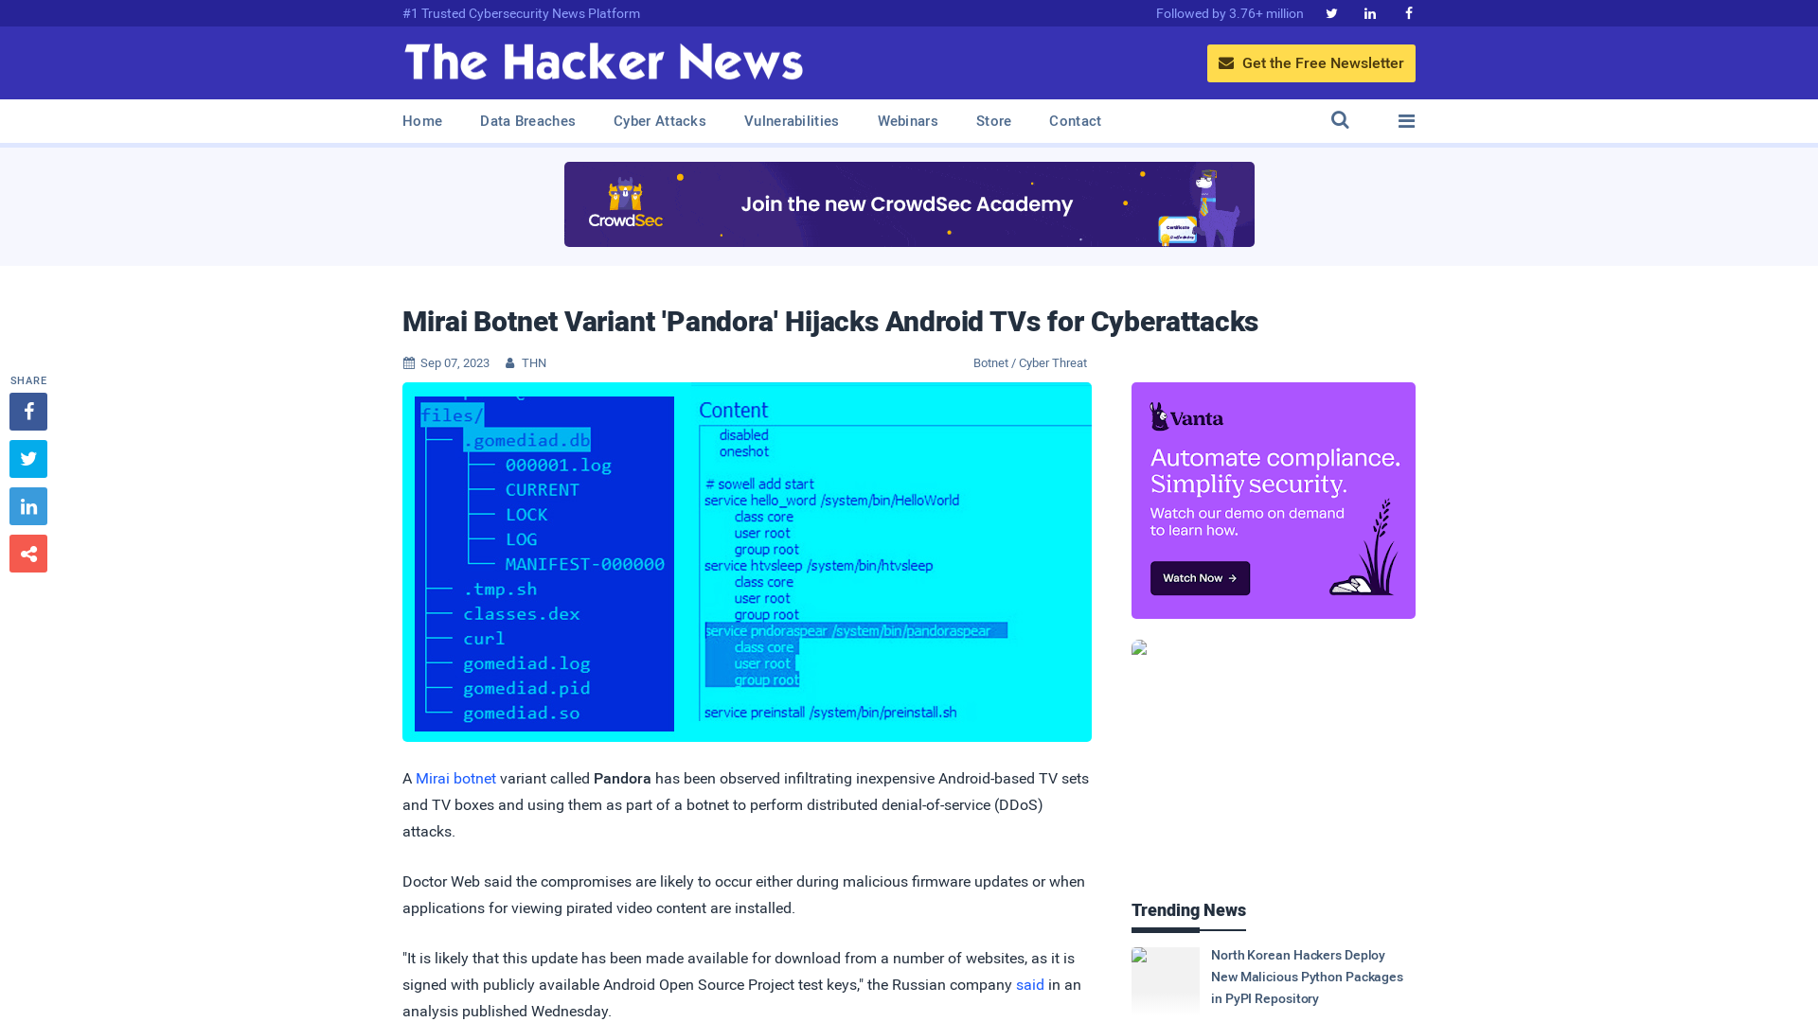The image size is (1818, 1022).
Task: Select the Vulnerabilities nav tab
Action: tap(792, 120)
